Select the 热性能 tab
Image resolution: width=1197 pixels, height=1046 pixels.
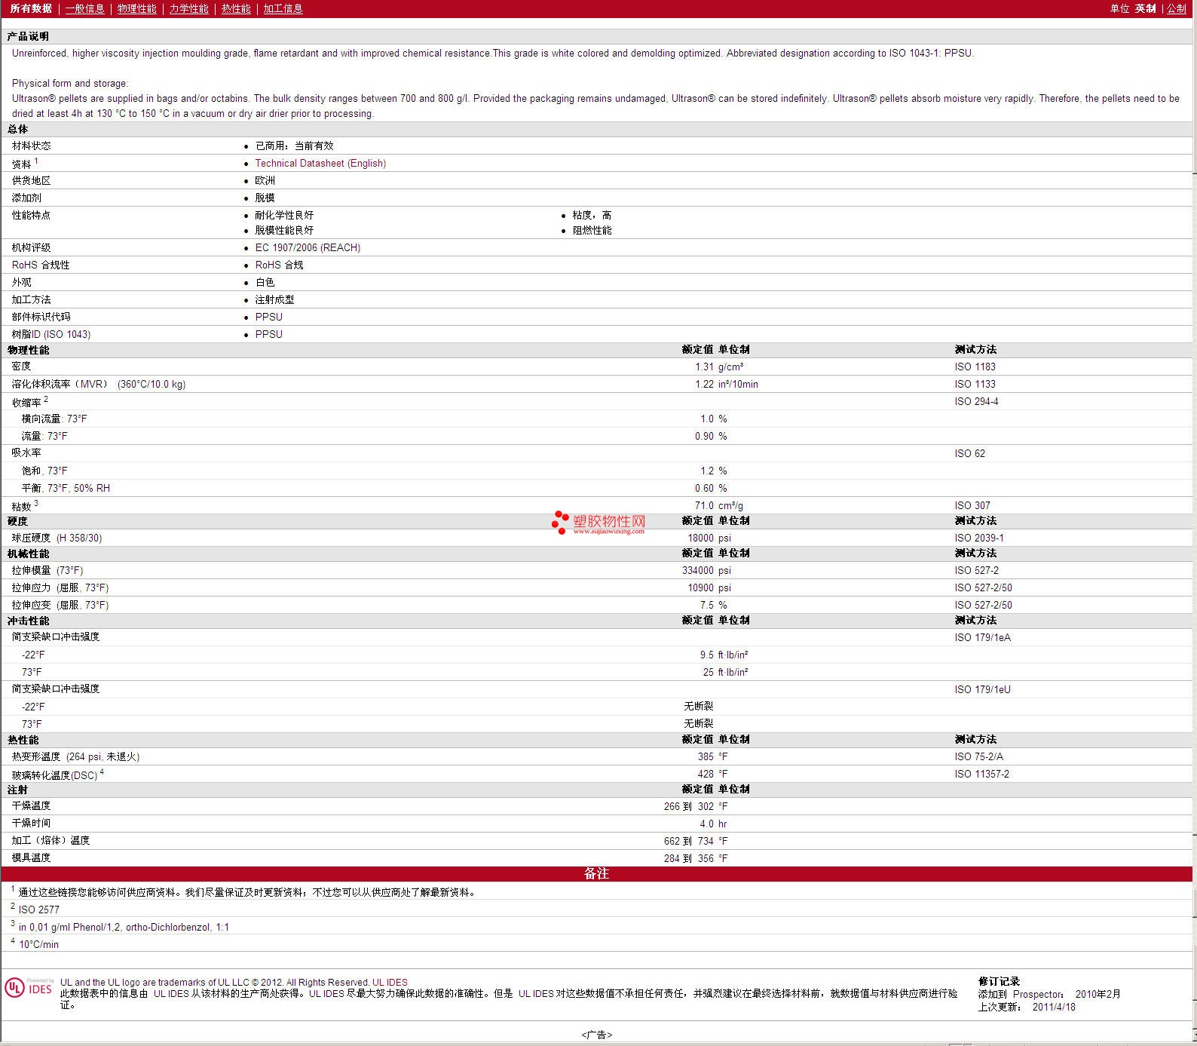coord(236,8)
